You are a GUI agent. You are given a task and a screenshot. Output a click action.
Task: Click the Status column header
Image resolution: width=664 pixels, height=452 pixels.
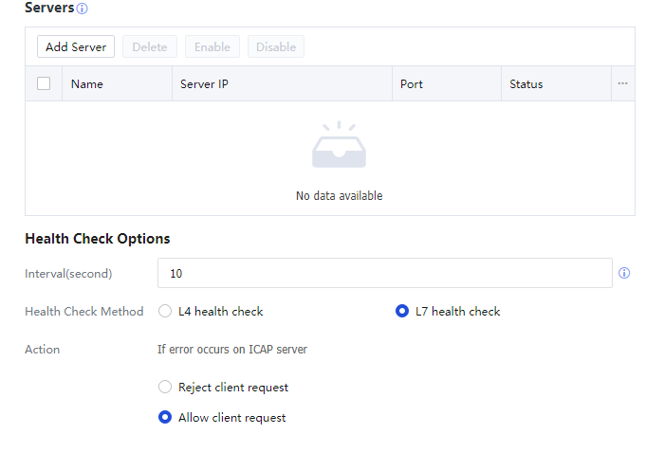pyautogui.click(x=526, y=84)
